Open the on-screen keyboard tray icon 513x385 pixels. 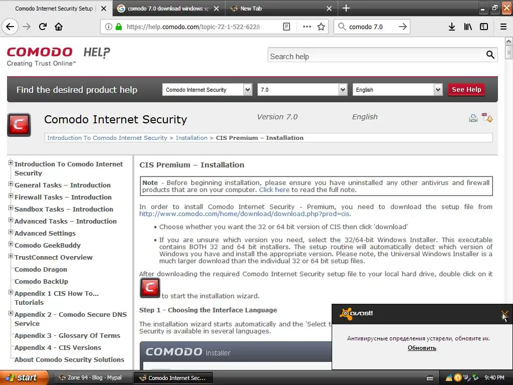click(430, 378)
